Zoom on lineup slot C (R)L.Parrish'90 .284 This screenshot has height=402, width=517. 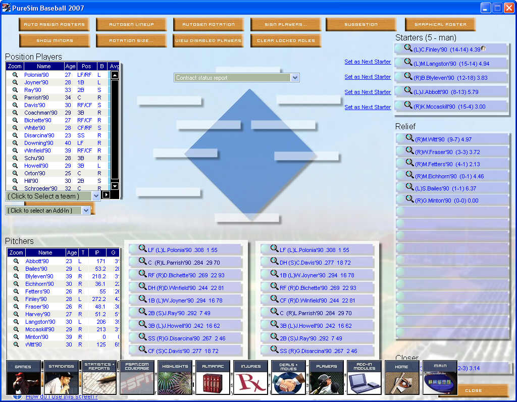(142, 261)
